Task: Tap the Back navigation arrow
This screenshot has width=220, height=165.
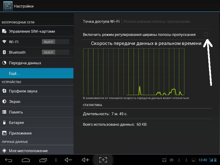Action: [x=9, y=160]
